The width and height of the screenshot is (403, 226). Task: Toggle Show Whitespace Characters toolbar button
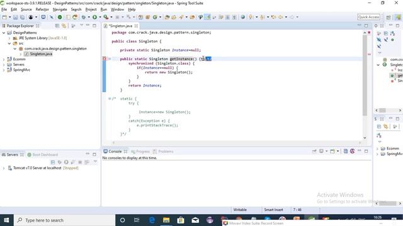(234, 17)
